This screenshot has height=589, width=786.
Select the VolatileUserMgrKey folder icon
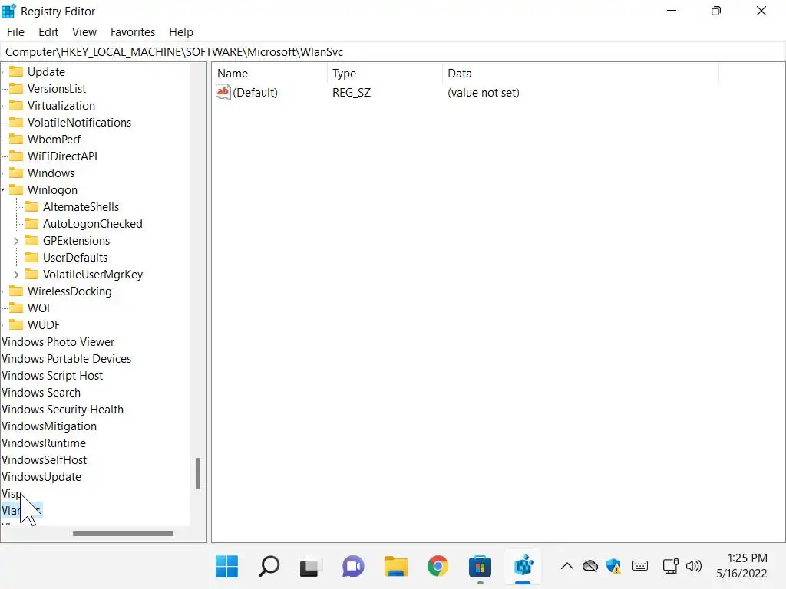(x=31, y=274)
